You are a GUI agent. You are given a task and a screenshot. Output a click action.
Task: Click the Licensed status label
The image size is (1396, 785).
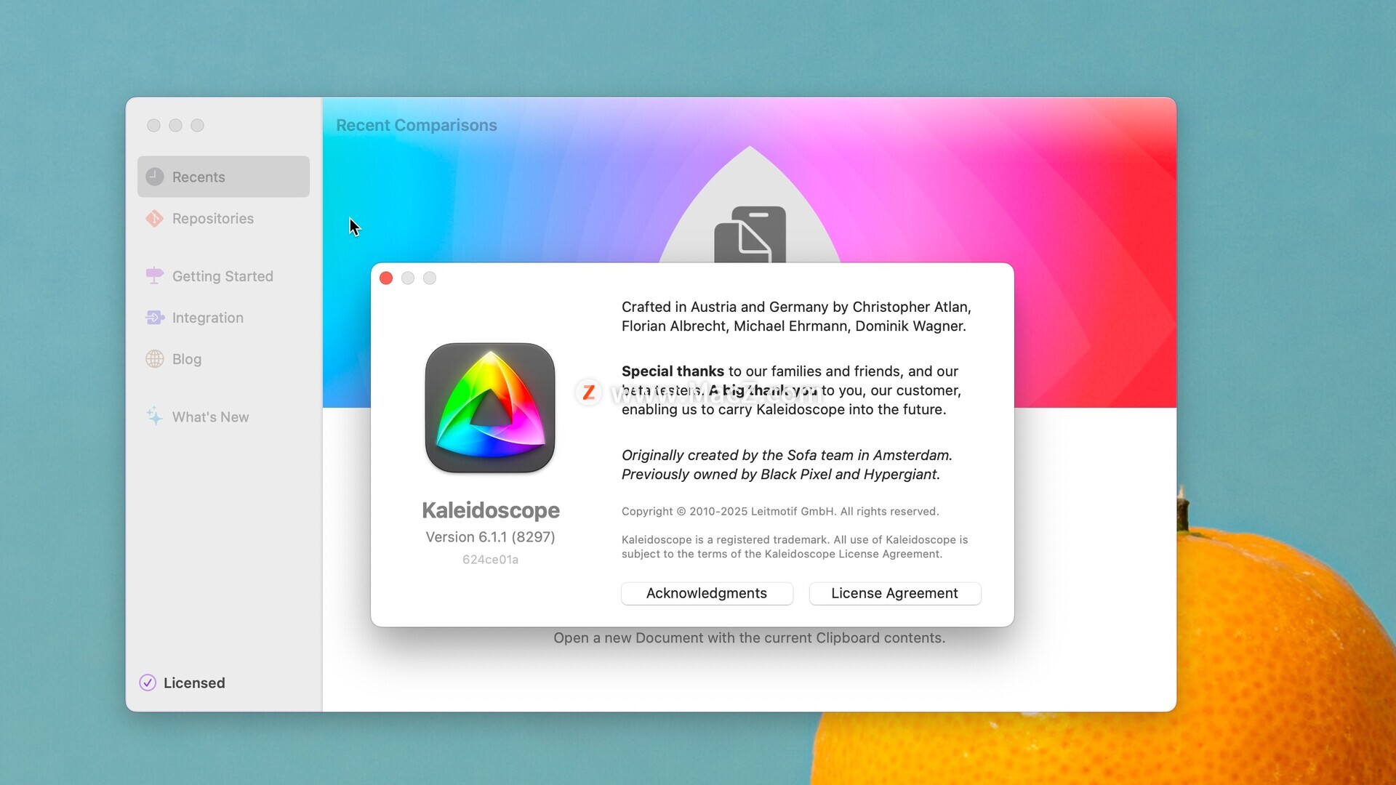[x=194, y=683]
